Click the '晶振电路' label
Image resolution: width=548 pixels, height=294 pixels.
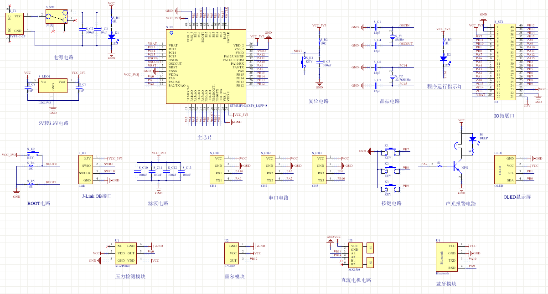coord(389,101)
